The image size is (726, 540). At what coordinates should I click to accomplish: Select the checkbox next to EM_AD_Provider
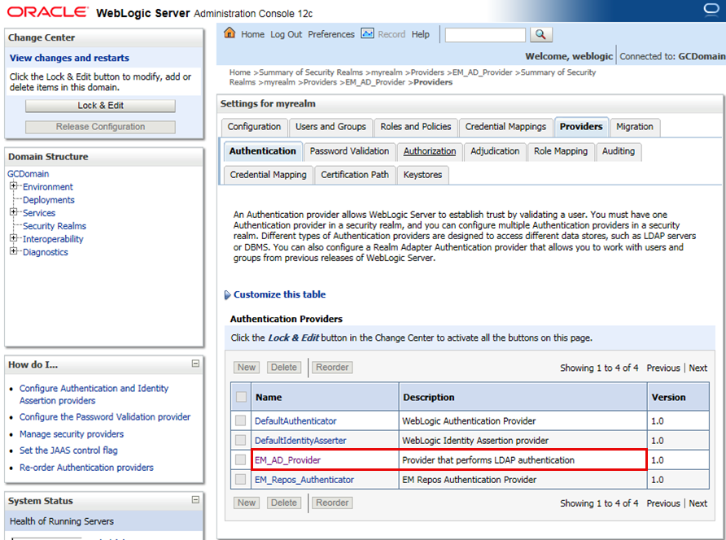pyautogui.click(x=240, y=459)
